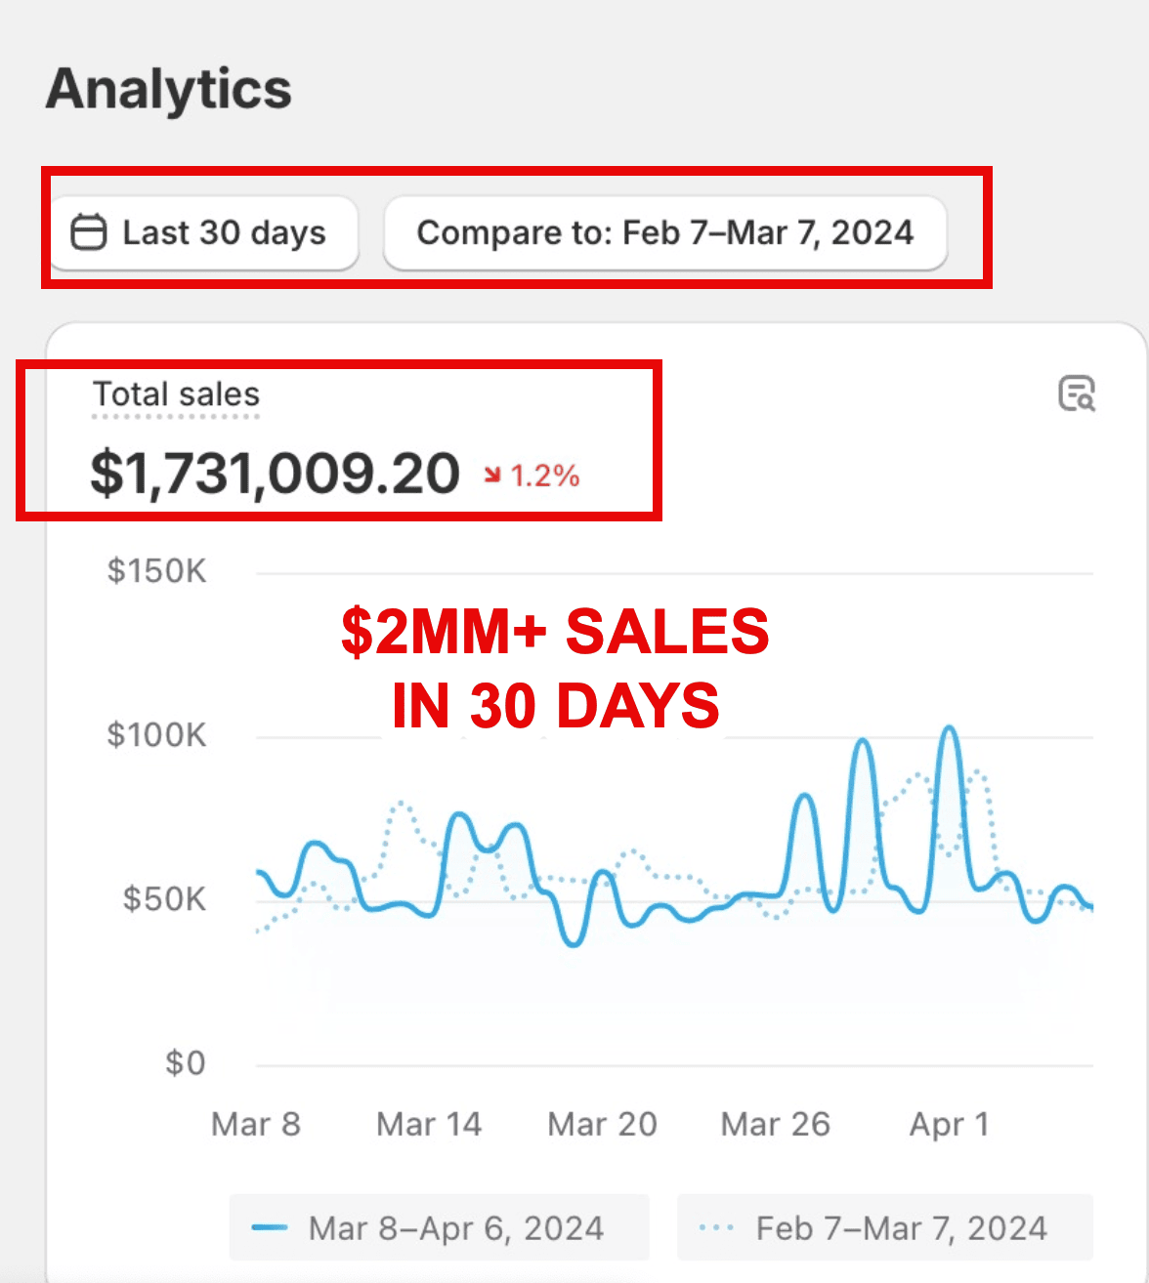Image resolution: width=1149 pixels, height=1283 pixels.
Task: Click the dotted line legend swatch
Action: tap(716, 1227)
